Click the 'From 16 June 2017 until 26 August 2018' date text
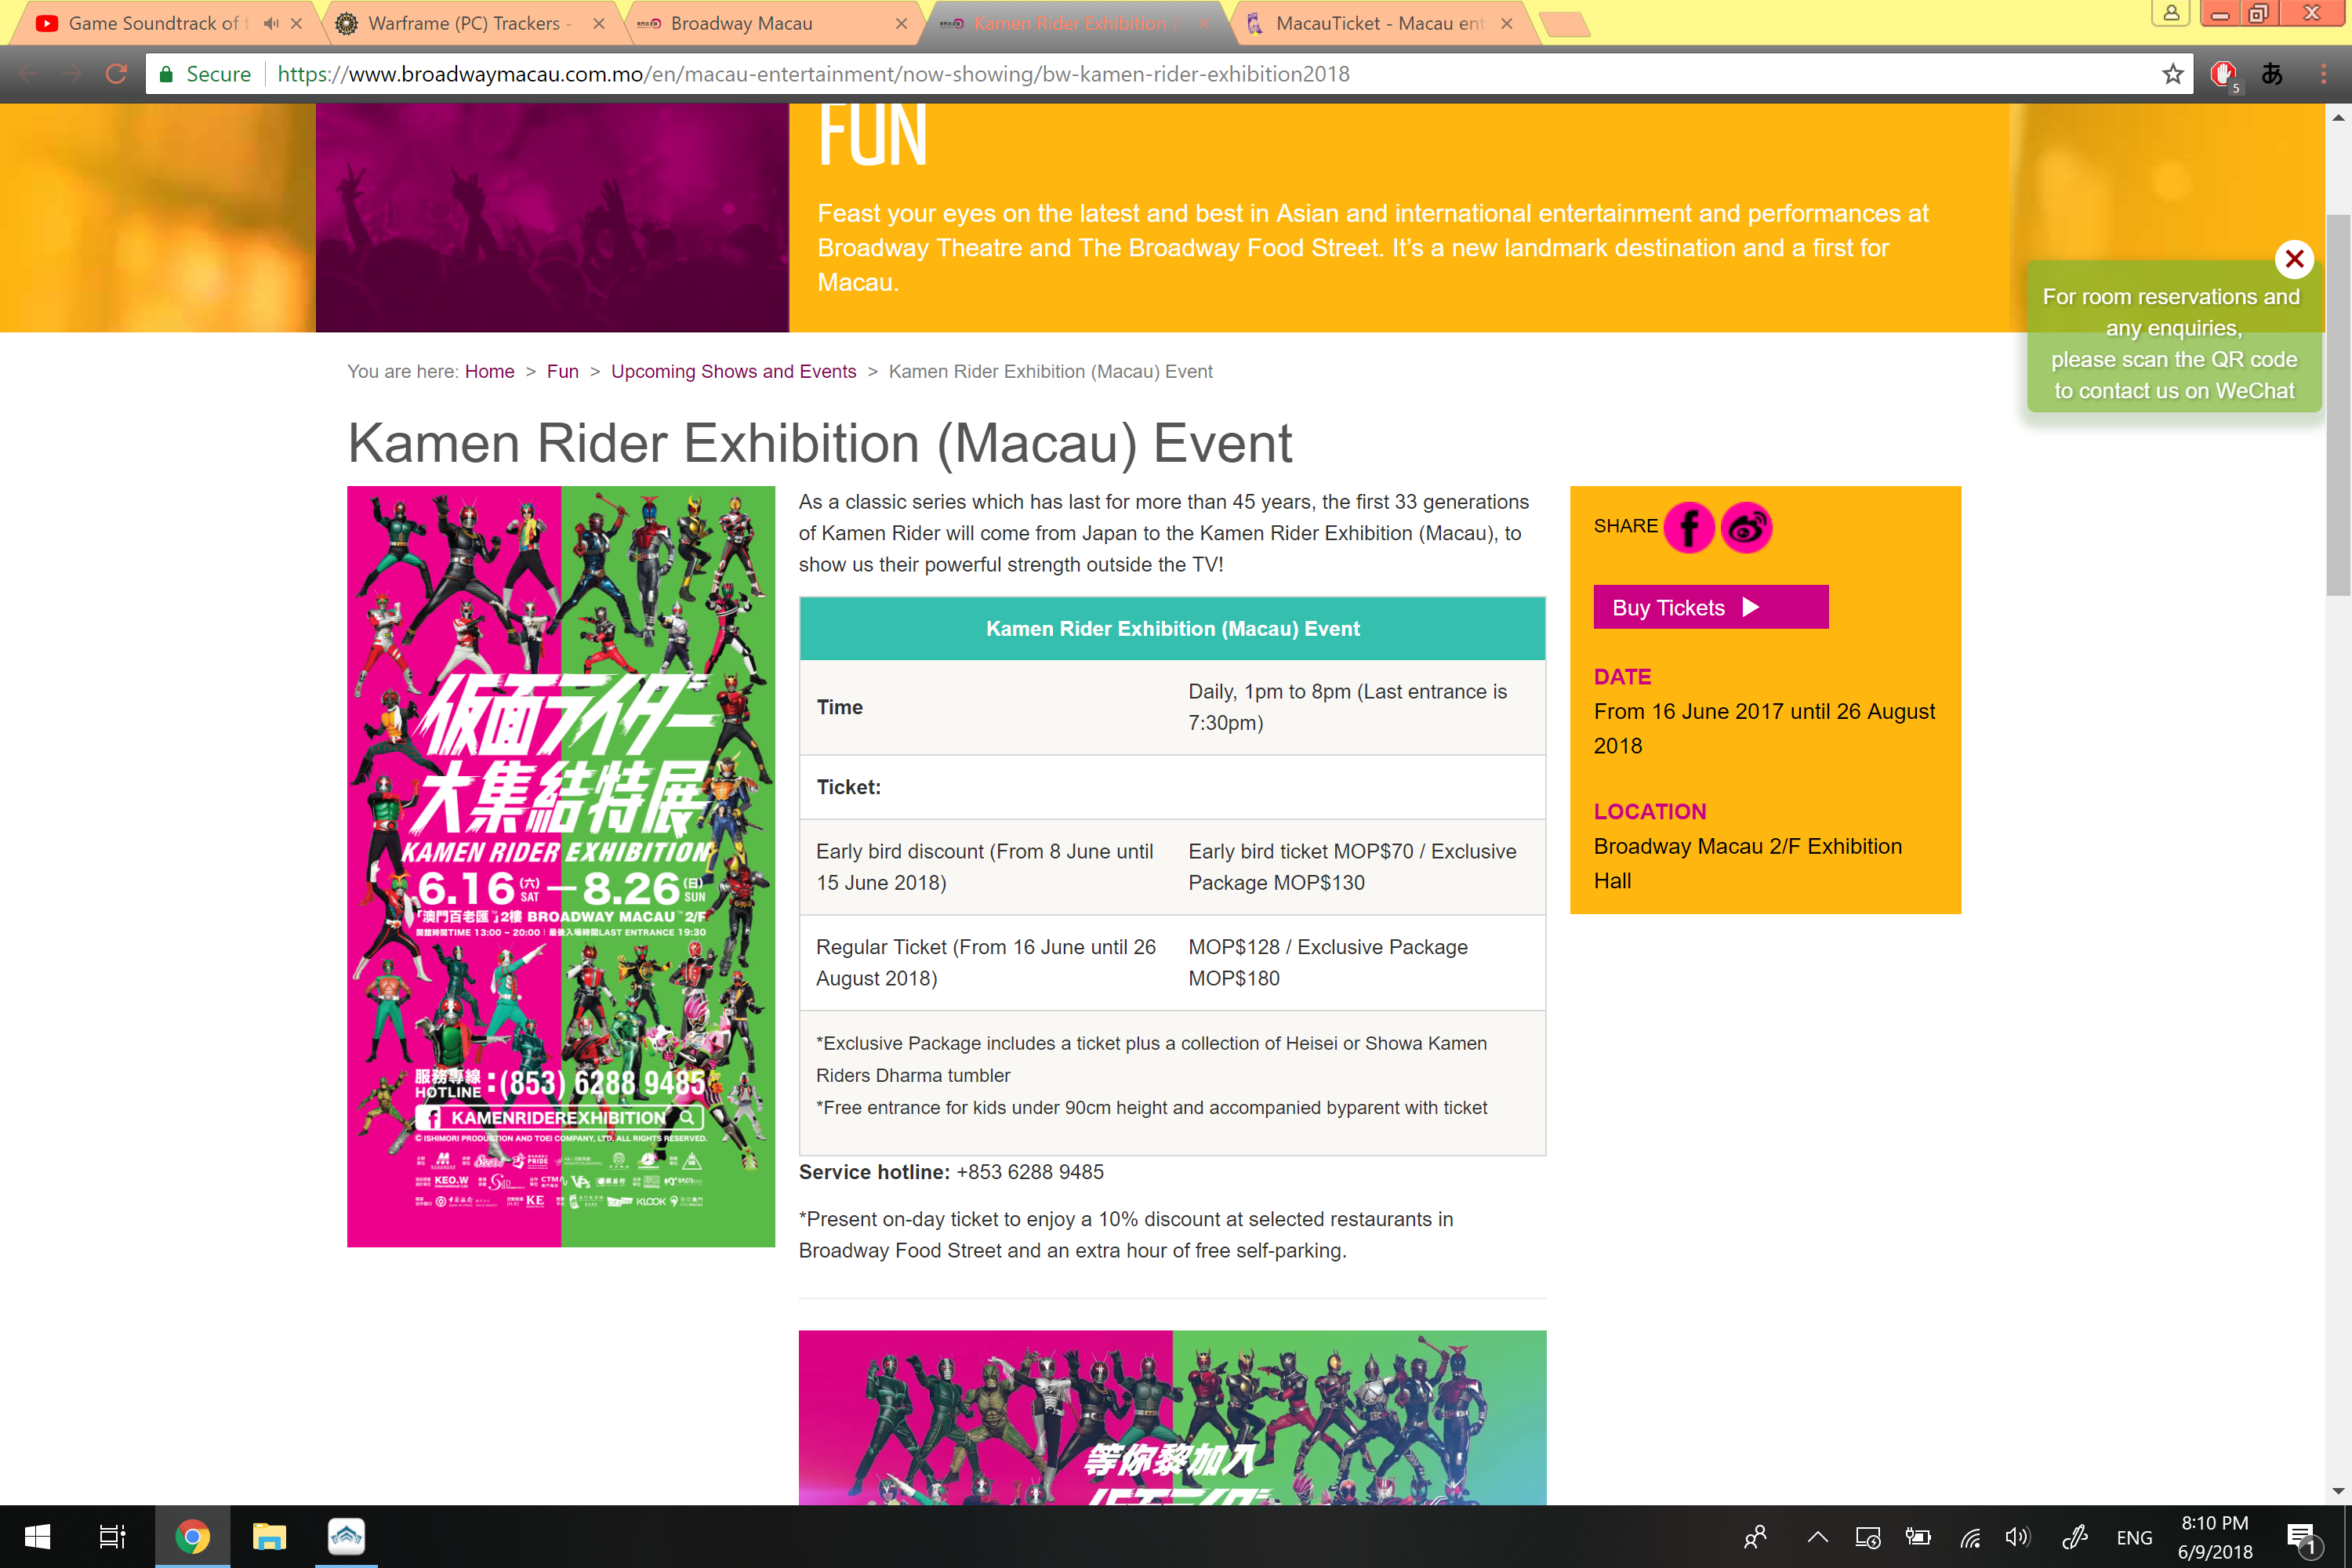The width and height of the screenshot is (2352, 1568). (1764, 728)
